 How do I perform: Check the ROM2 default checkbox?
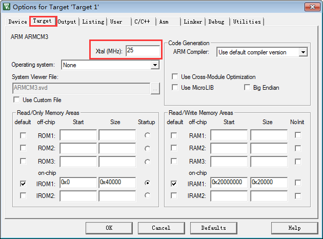(x=23, y=148)
